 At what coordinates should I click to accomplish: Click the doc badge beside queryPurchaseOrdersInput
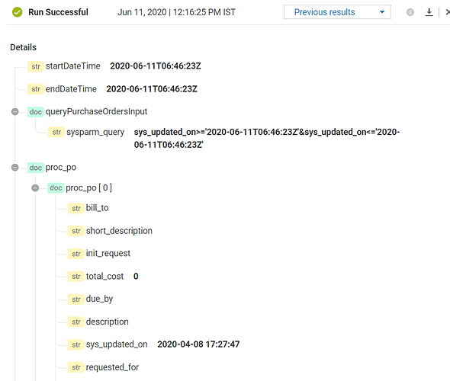pyautogui.click(x=36, y=112)
